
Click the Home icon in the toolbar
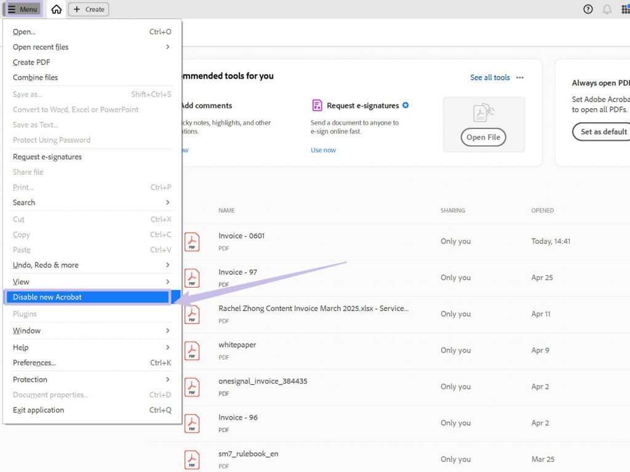(55, 9)
